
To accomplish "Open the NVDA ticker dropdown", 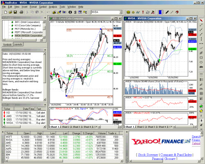I will click(x=121, y=12).
